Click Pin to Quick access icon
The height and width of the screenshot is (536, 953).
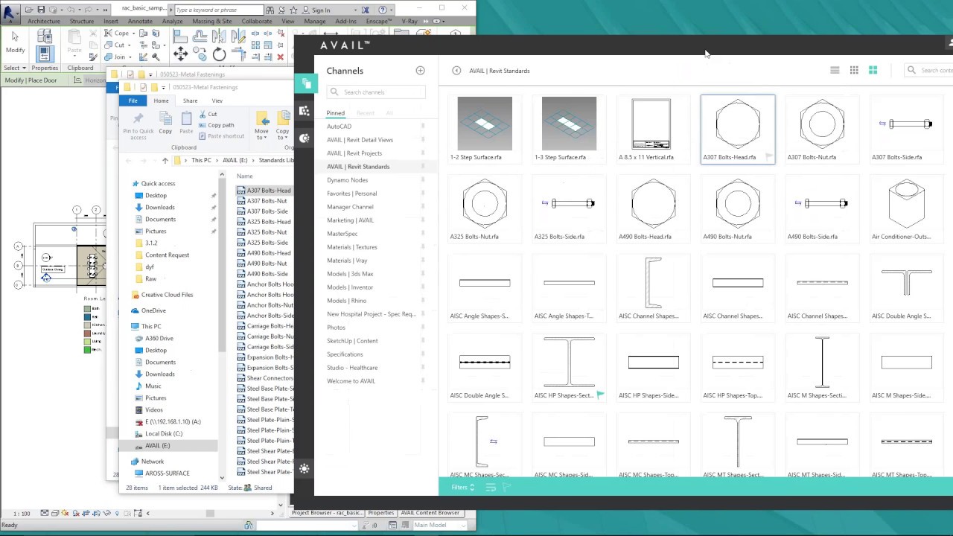point(138,127)
